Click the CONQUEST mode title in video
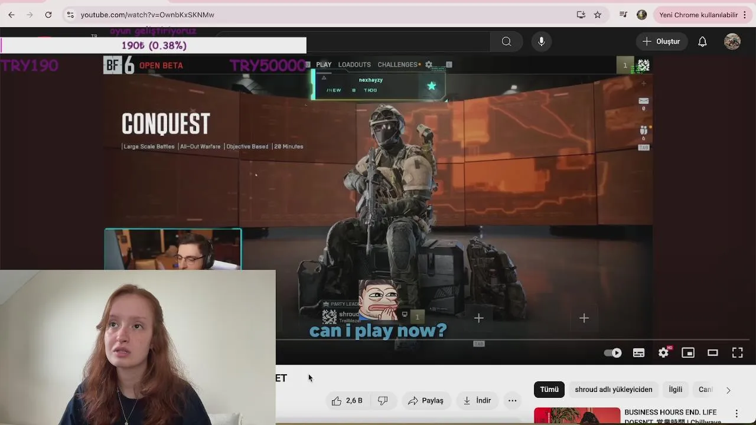 165,125
